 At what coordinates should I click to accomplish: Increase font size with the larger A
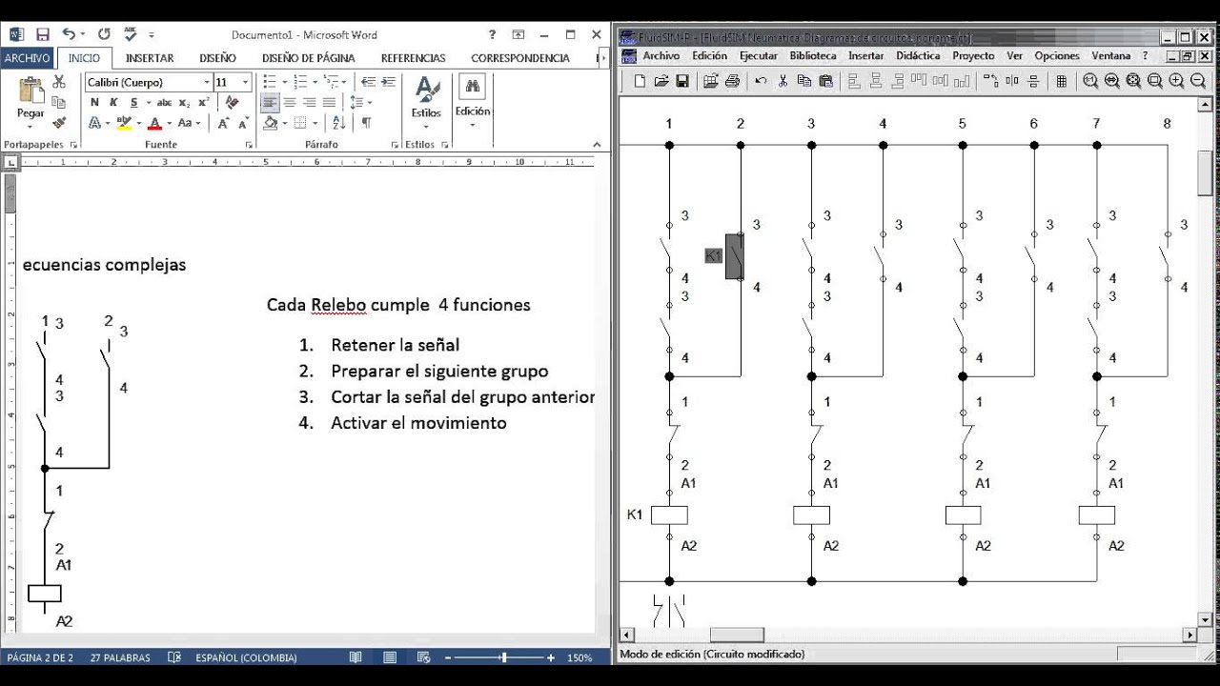[x=223, y=123]
